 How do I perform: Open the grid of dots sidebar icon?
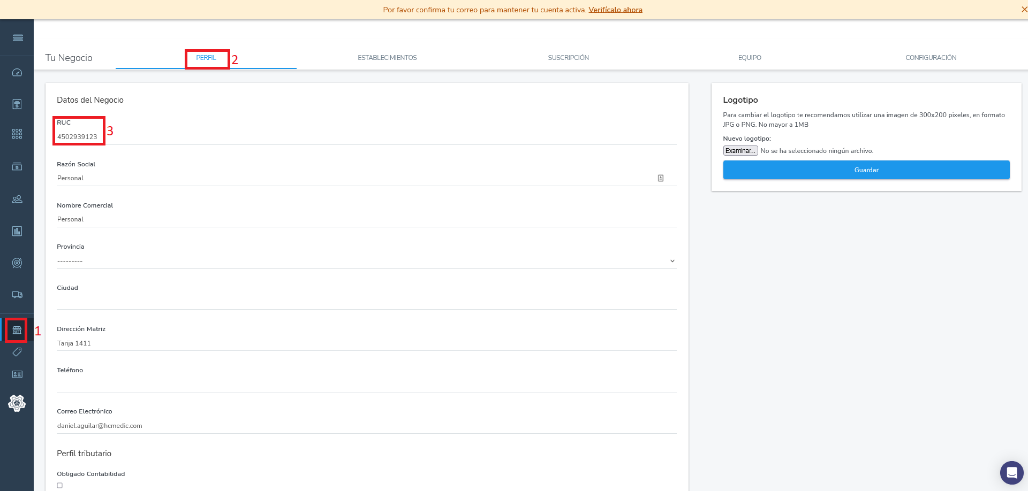17,134
